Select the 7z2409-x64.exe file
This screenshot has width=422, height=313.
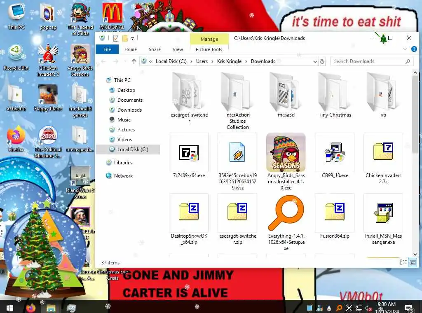pyautogui.click(x=189, y=155)
